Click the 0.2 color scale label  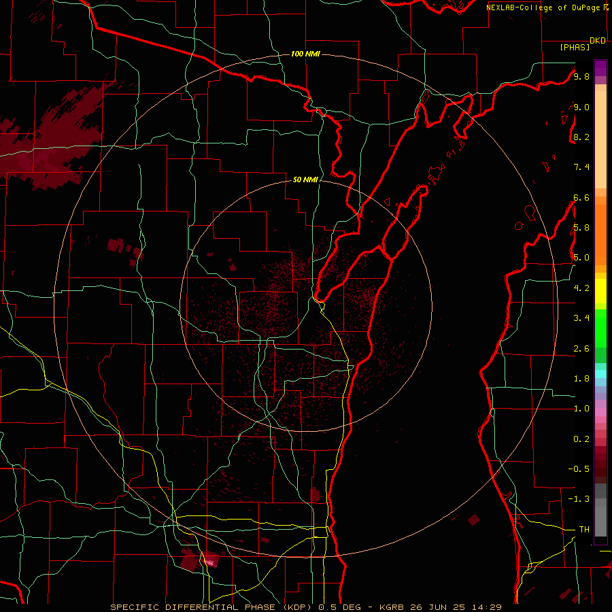click(x=581, y=439)
